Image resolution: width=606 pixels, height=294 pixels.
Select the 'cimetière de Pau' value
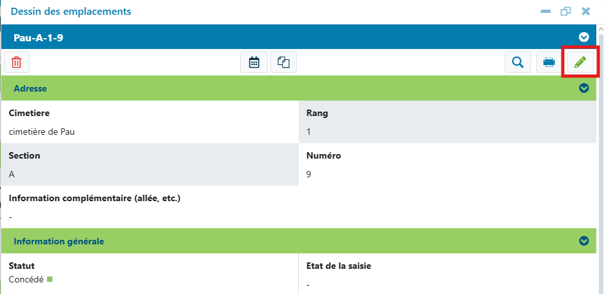(x=42, y=132)
